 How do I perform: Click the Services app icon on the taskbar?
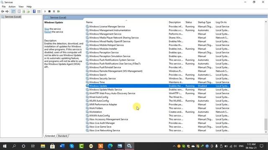point(129,146)
